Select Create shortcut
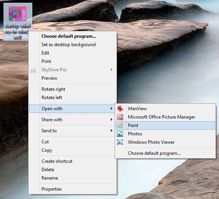 72,161
